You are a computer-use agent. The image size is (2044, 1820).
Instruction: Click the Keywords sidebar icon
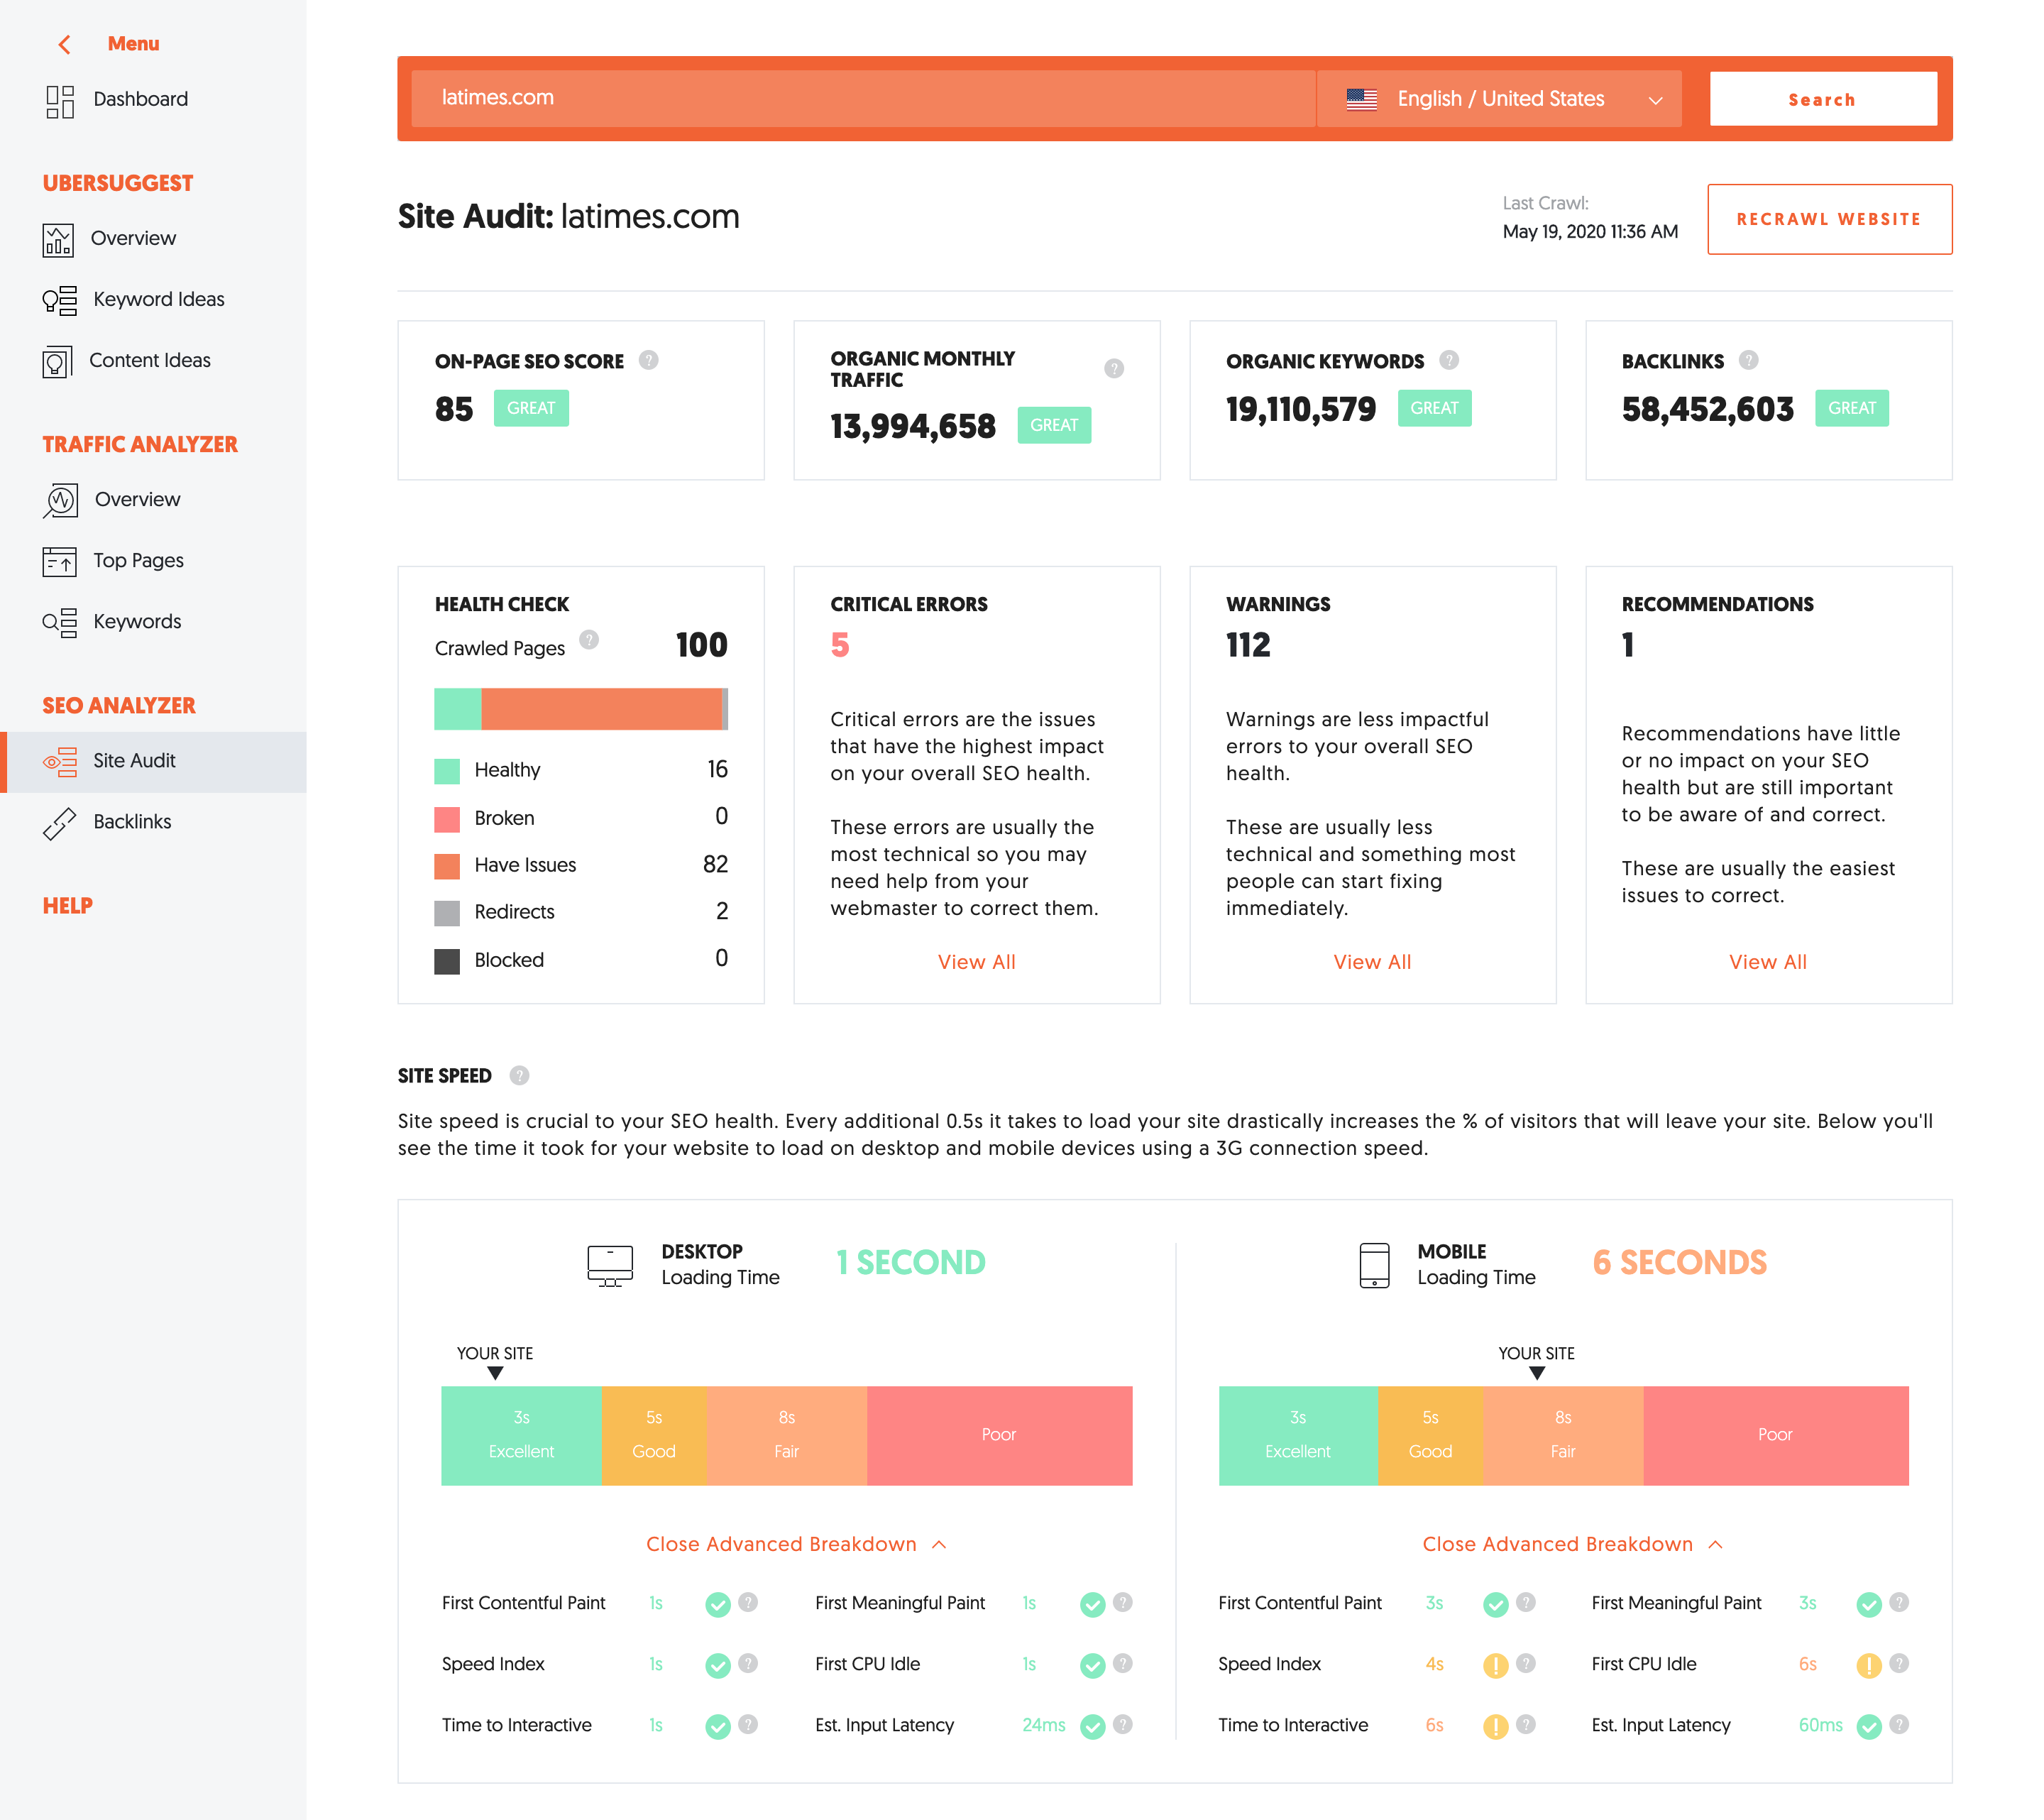pos(59,621)
